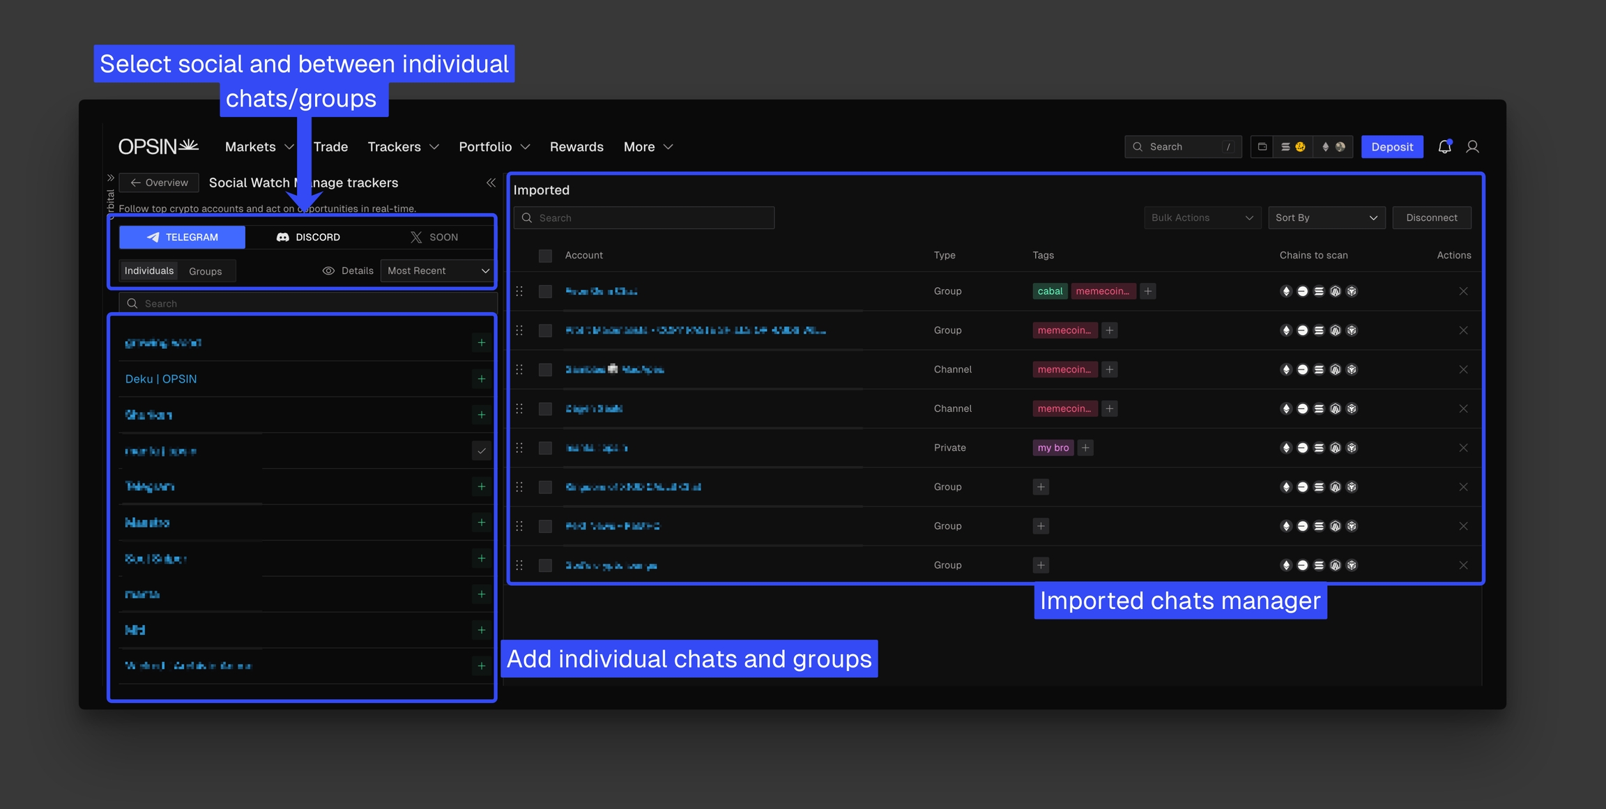
Task: Click the drag handle of the first imported row
Action: click(519, 291)
